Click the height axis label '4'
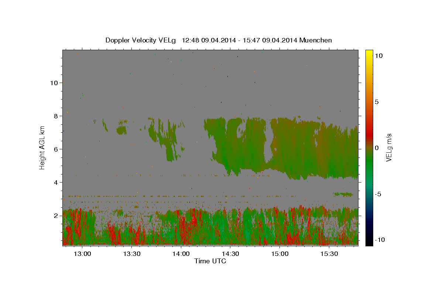The image size is (443, 295). [56, 183]
